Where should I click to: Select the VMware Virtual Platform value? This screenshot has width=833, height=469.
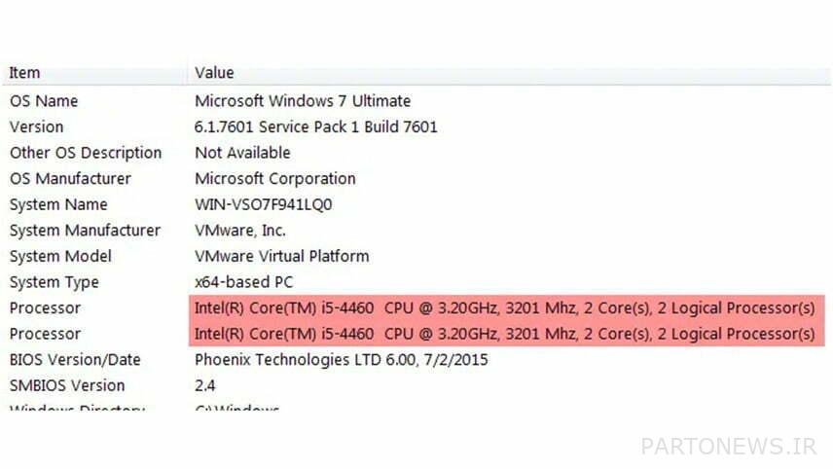point(282,256)
